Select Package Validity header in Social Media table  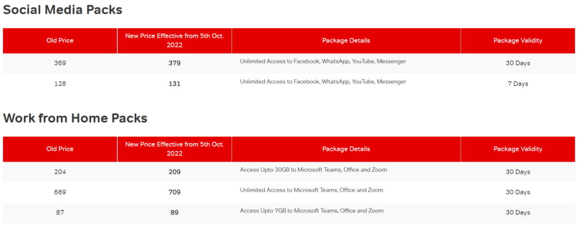click(518, 41)
